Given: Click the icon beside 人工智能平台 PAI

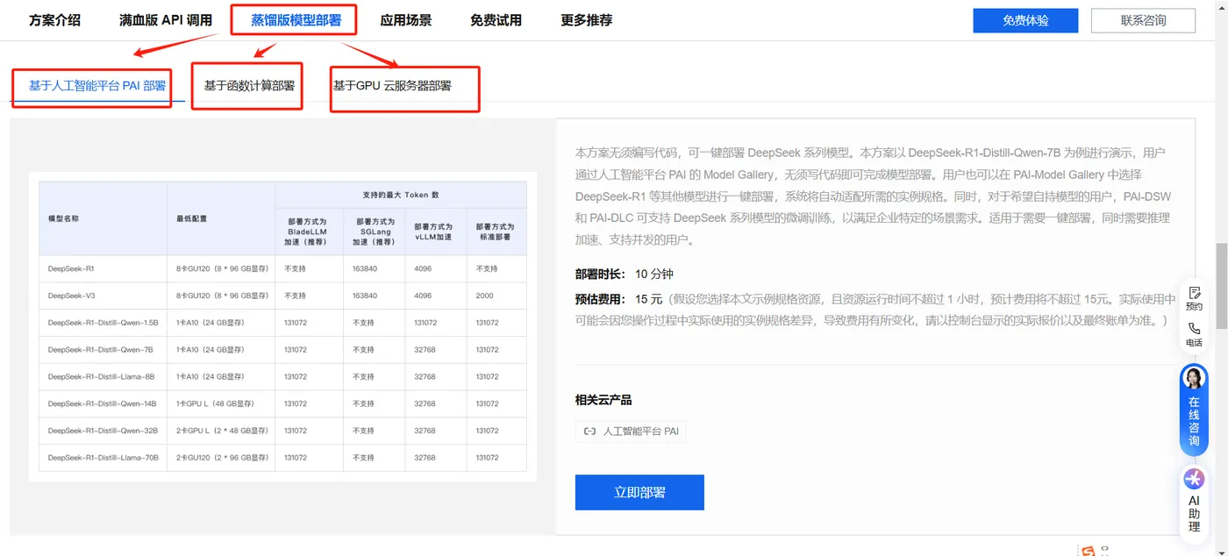Looking at the screenshot, I should pyautogui.click(x=590, y=431).
